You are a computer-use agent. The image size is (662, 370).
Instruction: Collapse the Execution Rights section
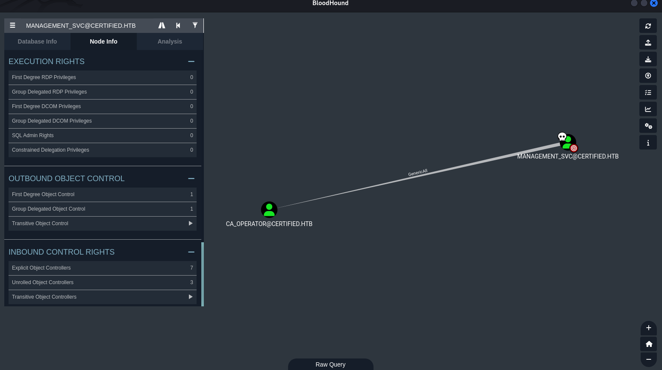point(191,62)
